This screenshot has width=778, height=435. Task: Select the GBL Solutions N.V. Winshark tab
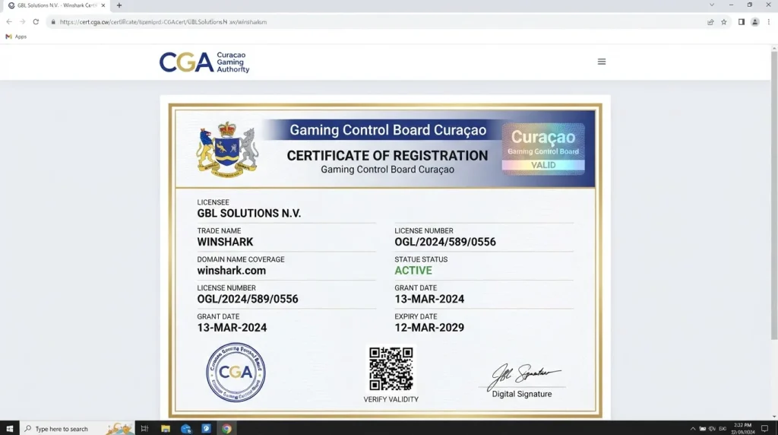pyautogui.click(x=57, y=5)
